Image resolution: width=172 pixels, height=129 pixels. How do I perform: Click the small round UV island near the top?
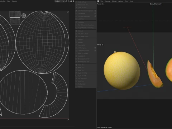tap(24, 15)
